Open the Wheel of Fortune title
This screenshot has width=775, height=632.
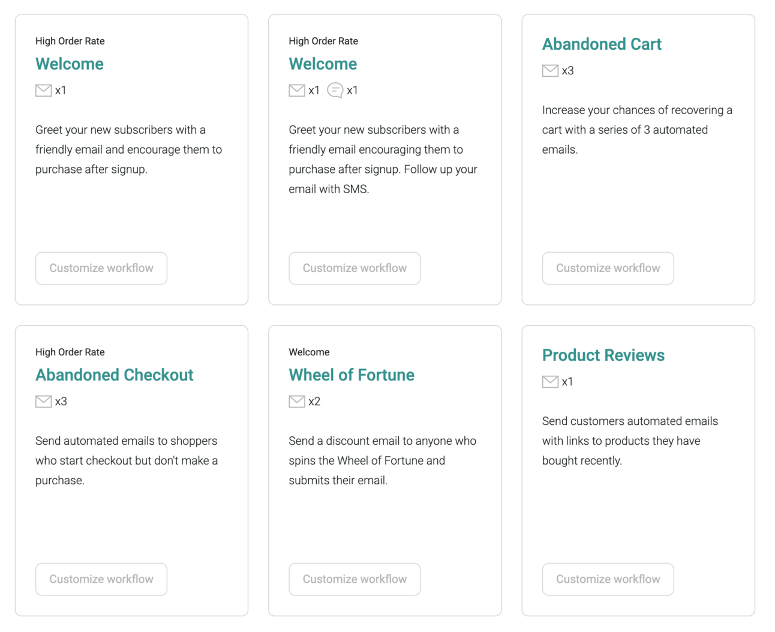[x=352, y=375]
